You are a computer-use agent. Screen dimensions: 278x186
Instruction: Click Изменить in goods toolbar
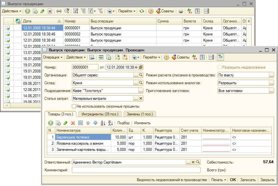(x=142, y=123)
